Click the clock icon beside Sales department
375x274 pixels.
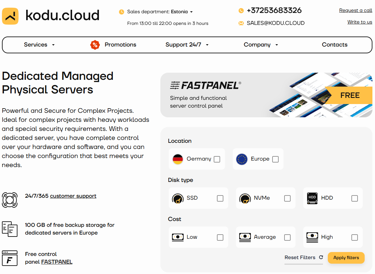tap(122, 12)
